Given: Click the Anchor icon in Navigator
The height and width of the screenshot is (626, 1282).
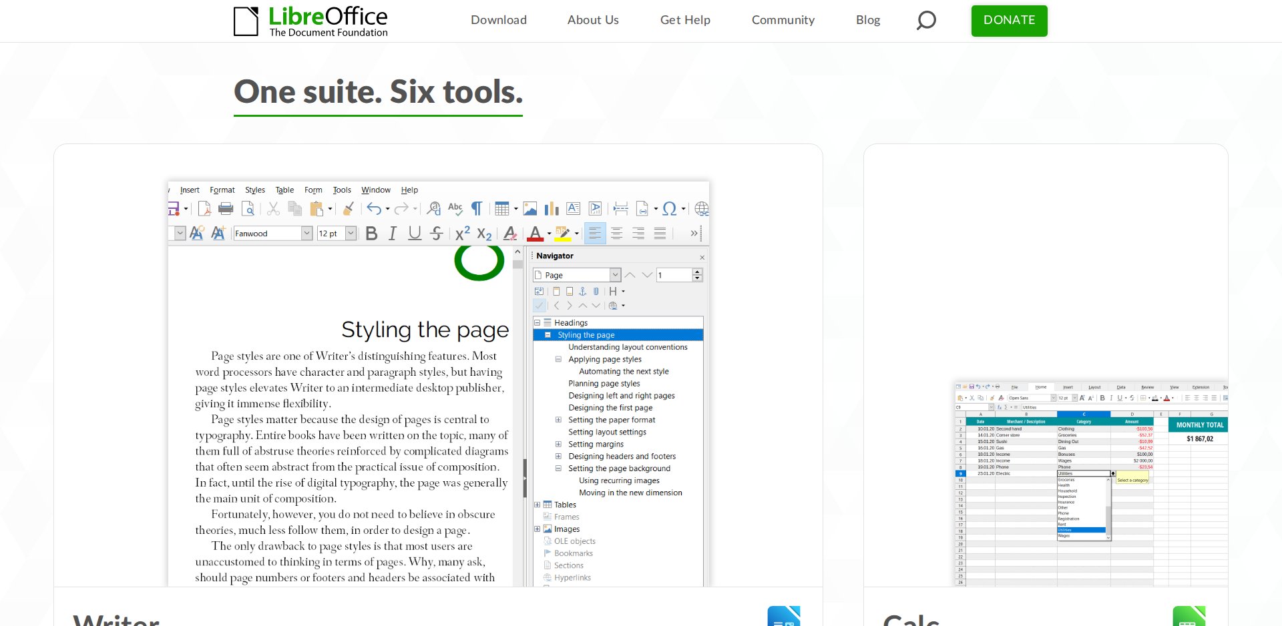Looking at the screenshot, I should pos(582,291).
